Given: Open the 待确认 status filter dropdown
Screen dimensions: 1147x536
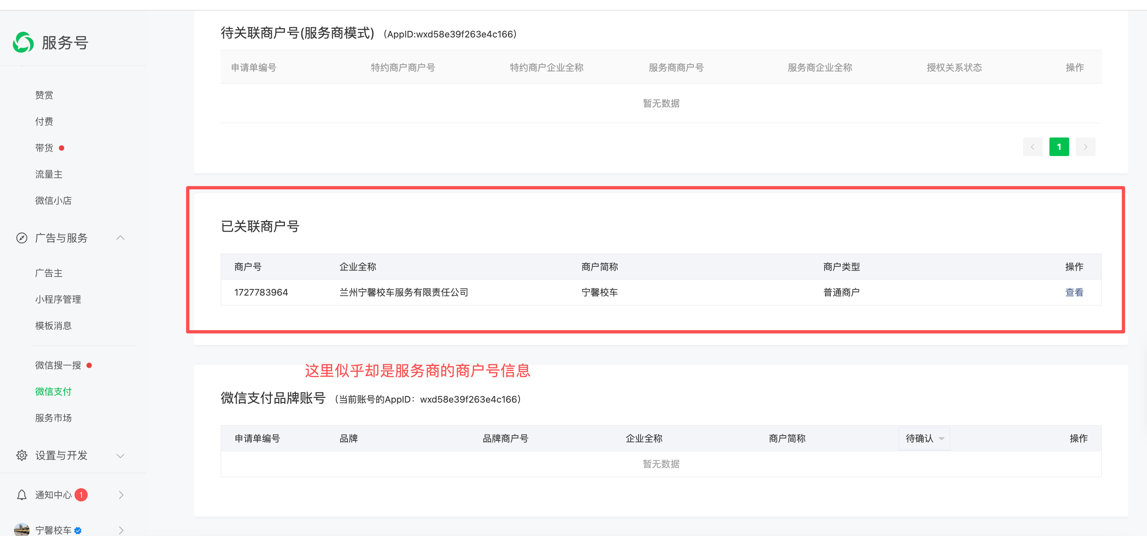Looking at the screenshot, I should click(x=924, y=438).
